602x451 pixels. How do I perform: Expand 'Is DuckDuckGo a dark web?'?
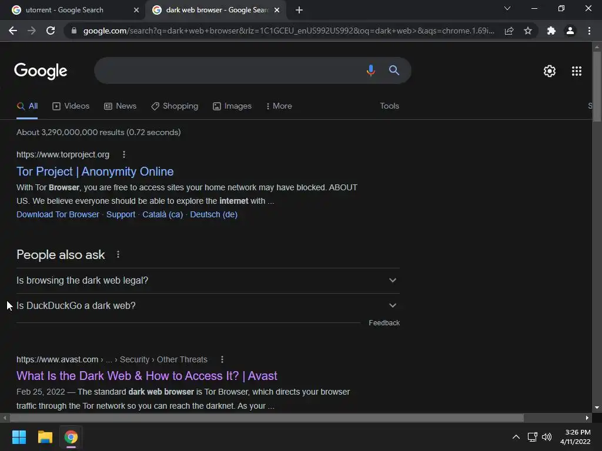point(208,305)
